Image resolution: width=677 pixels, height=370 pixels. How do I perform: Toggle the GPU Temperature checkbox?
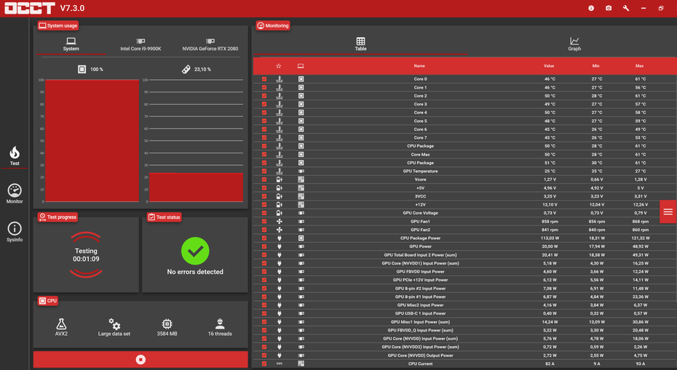point(264,172)
